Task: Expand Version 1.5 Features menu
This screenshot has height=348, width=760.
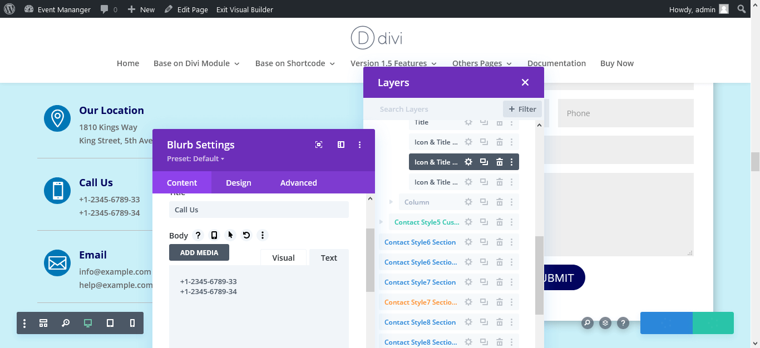Action: pyautogui.click(x=393, y=63)
